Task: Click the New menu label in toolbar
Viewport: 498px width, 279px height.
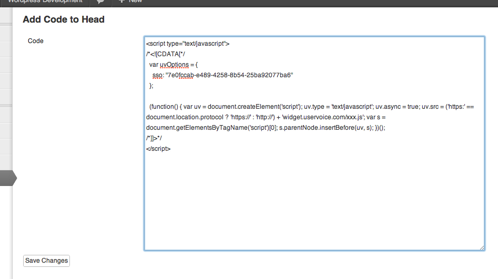Action: pos(136,2)
